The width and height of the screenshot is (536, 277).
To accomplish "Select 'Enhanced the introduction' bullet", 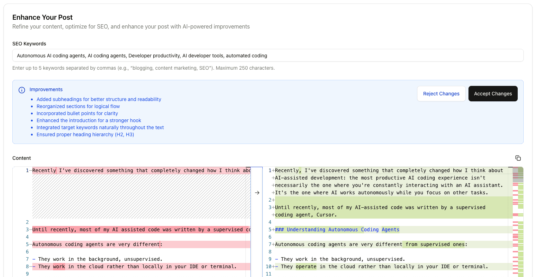I will [x=89, y=120].
